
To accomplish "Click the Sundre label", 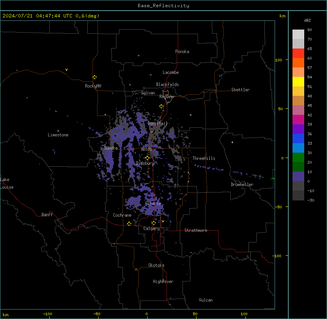I will 111,148.
